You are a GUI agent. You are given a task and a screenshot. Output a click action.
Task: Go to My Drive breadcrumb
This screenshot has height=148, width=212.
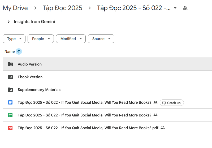(15, 8)
